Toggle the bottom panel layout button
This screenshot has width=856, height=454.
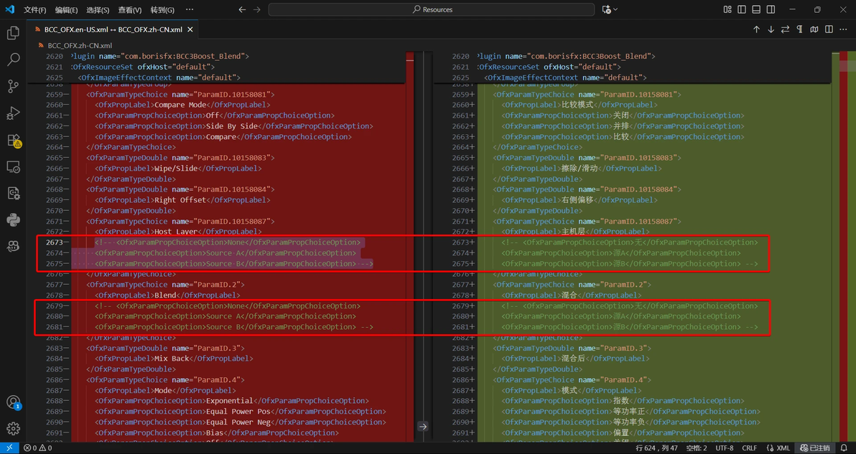(x=758, y=9)
